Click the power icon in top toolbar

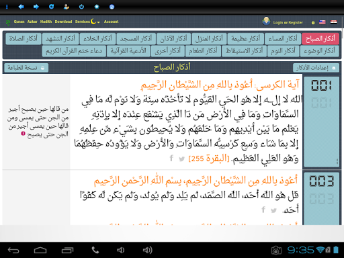[x=81, y=7]
